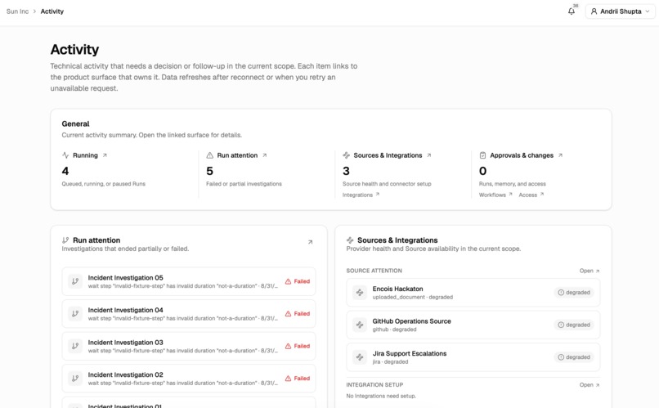Click the branch icon of Incident Investigation 03
The width and height of the screenshot is (659, 408).
[75, 346]
